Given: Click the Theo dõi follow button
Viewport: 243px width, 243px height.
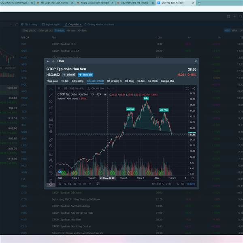Looking at the screenshot, I should click(x=86, y=75).
